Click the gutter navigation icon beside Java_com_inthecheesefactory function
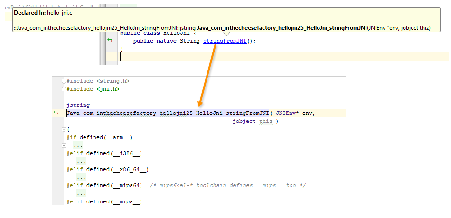 pos(56,113)
